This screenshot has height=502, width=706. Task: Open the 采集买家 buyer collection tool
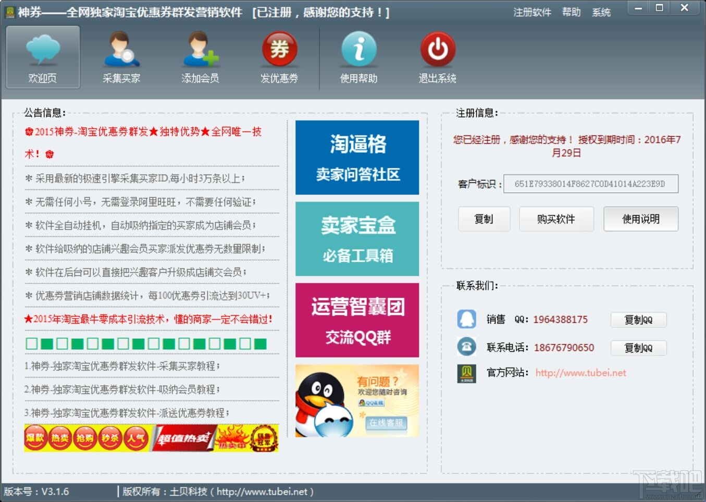pyautogui.click(x=121, y=57)
